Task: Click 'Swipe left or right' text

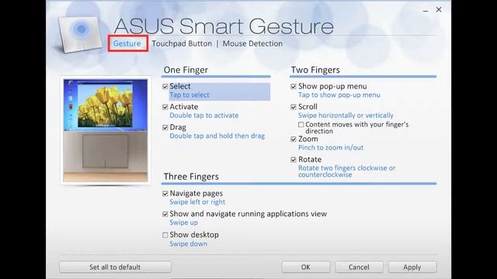Action: click(x=197, y=202)
